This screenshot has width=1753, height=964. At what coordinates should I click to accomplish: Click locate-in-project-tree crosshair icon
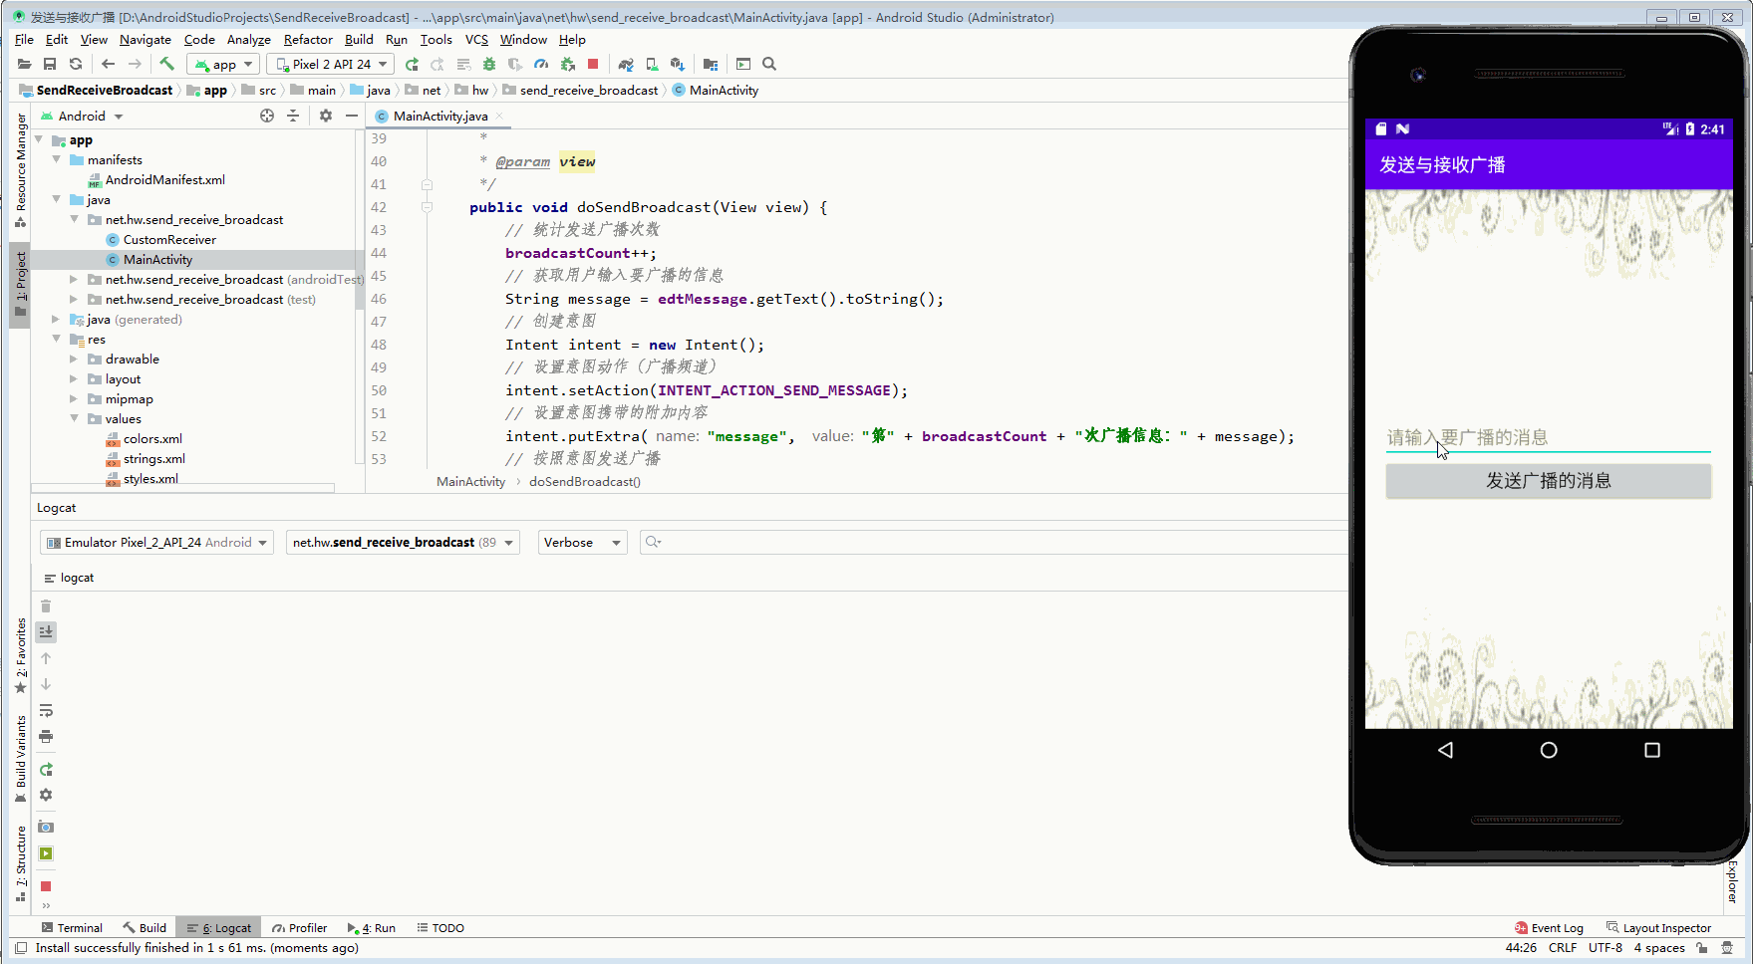point(267,116)
